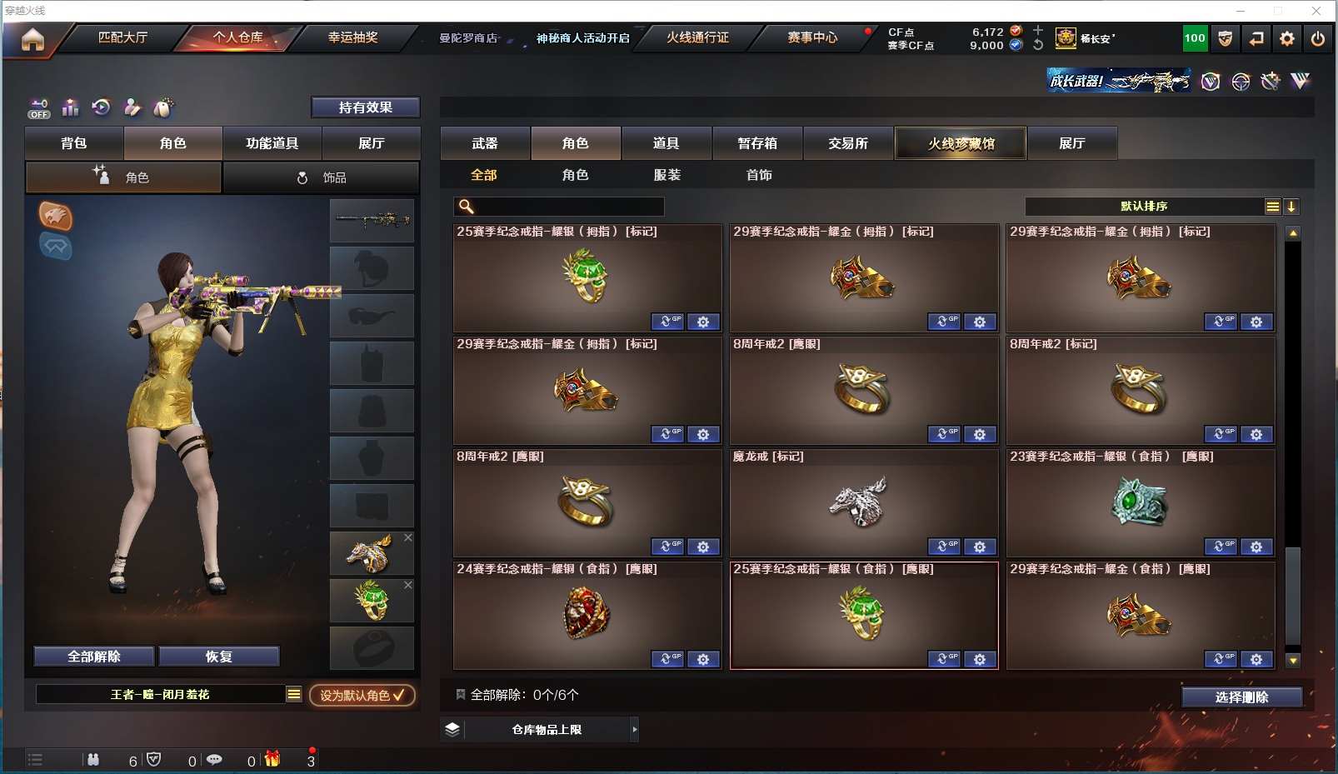Remove the equipped green ring slot
The width and height of the screenshot is (1338, 774).
[x=408, y=585]
